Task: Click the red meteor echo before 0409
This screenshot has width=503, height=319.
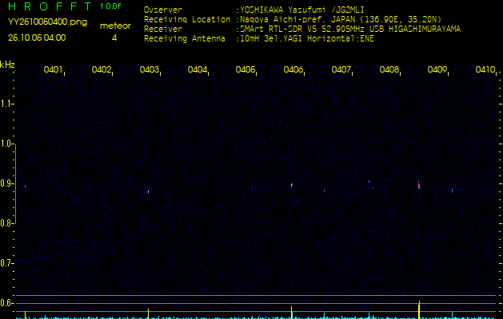Action: point(418,186)
